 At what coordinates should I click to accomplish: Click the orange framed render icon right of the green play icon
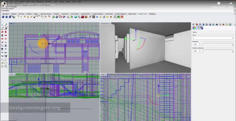pos(122,17)
